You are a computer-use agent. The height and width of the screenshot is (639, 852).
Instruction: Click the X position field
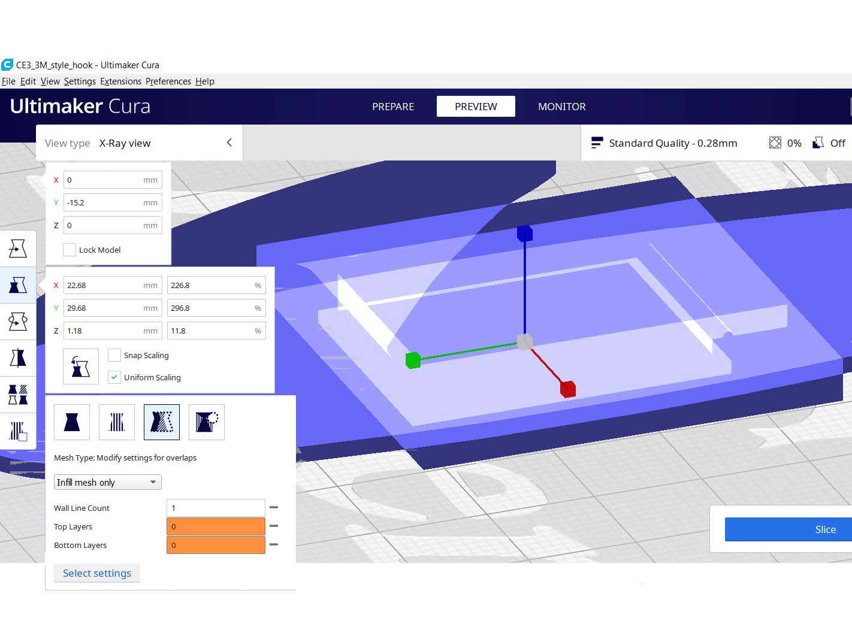coord(113,180)
